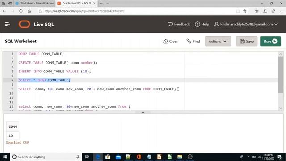The image size is (286, 161).
Task: Open the tab list chevron
Action: pos(108,3)
